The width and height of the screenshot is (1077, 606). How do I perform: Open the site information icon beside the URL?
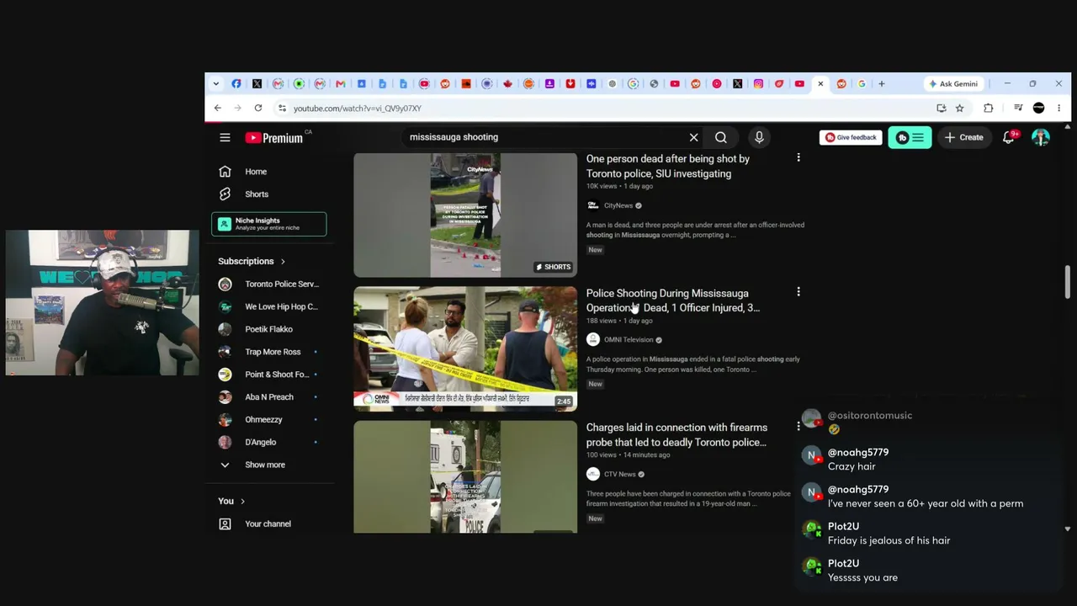282,108
